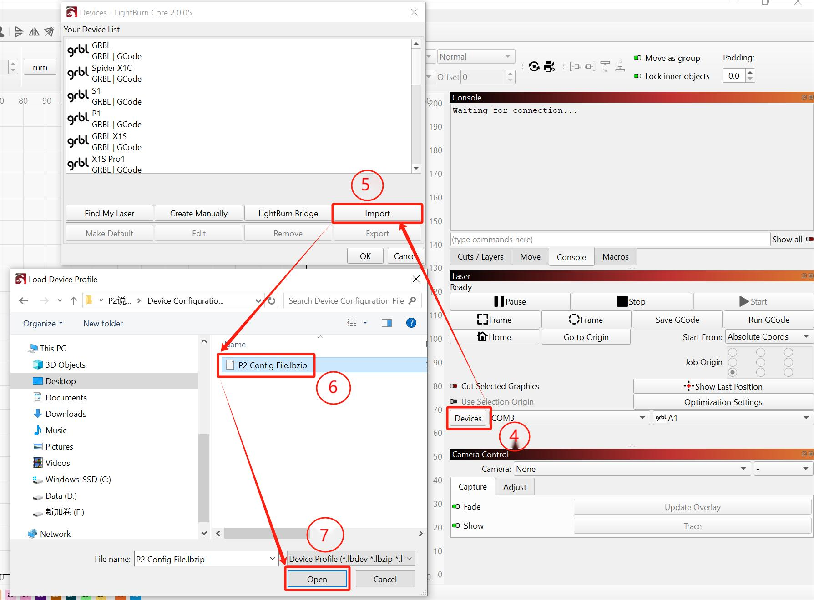The height and width of the screenshot is (600, 814).
Task: Open the File name combo box dropdown arrow
Action: [273, 559]
